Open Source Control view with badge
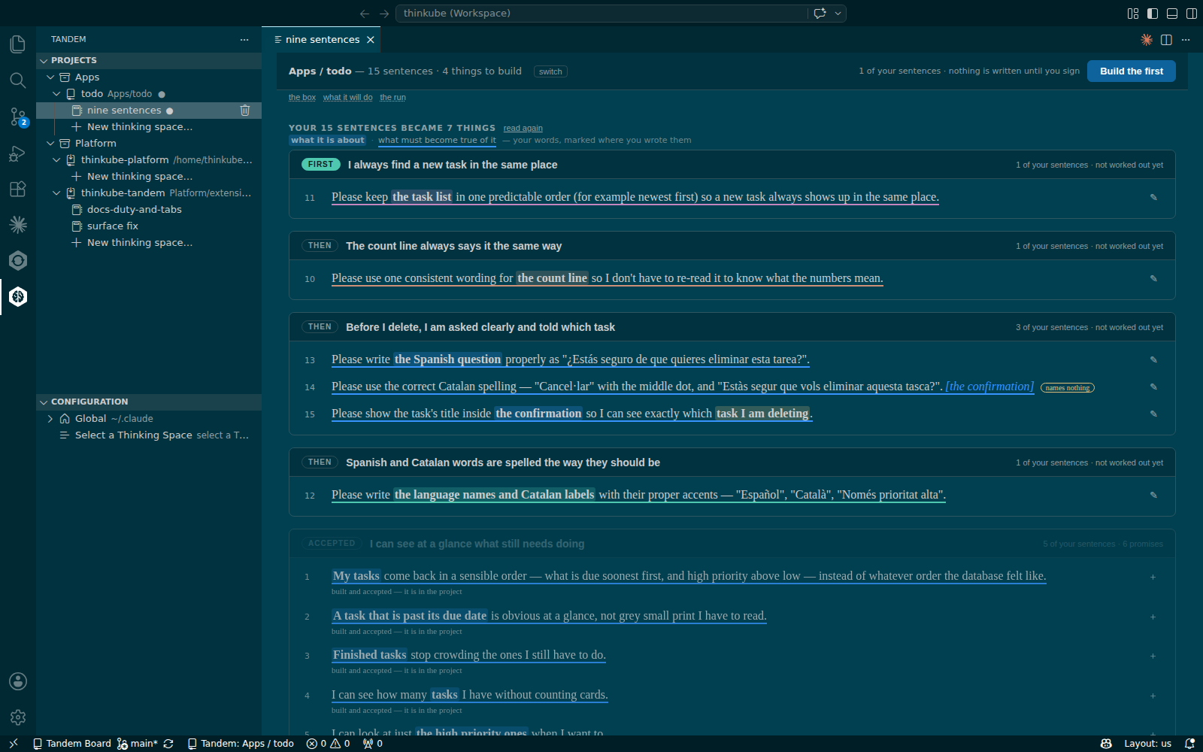The image size is (1203, 752). click(x=18, y=117)
